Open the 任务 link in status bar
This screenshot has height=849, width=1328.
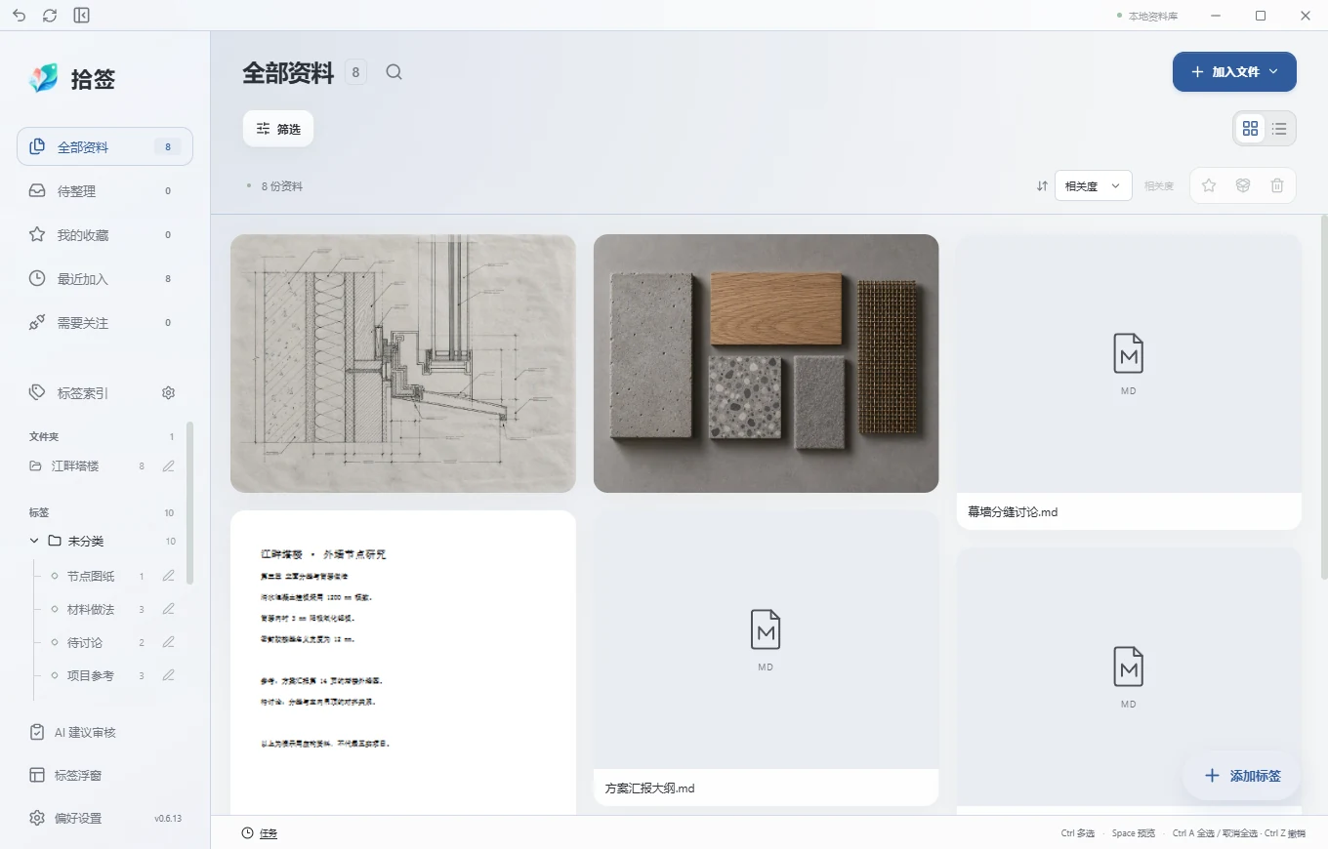[x=260, y=833]
